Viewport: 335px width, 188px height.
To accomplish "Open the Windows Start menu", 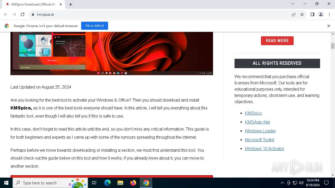I will 6,183.
